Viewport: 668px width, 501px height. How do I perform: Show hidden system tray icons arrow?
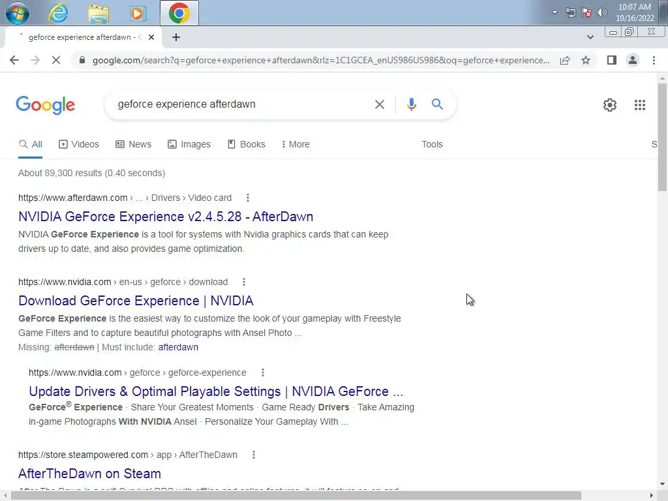554,12
